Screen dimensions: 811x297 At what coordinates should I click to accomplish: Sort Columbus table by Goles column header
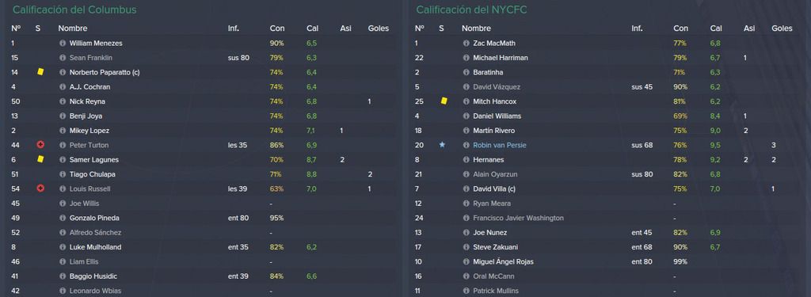coord(378,29)
